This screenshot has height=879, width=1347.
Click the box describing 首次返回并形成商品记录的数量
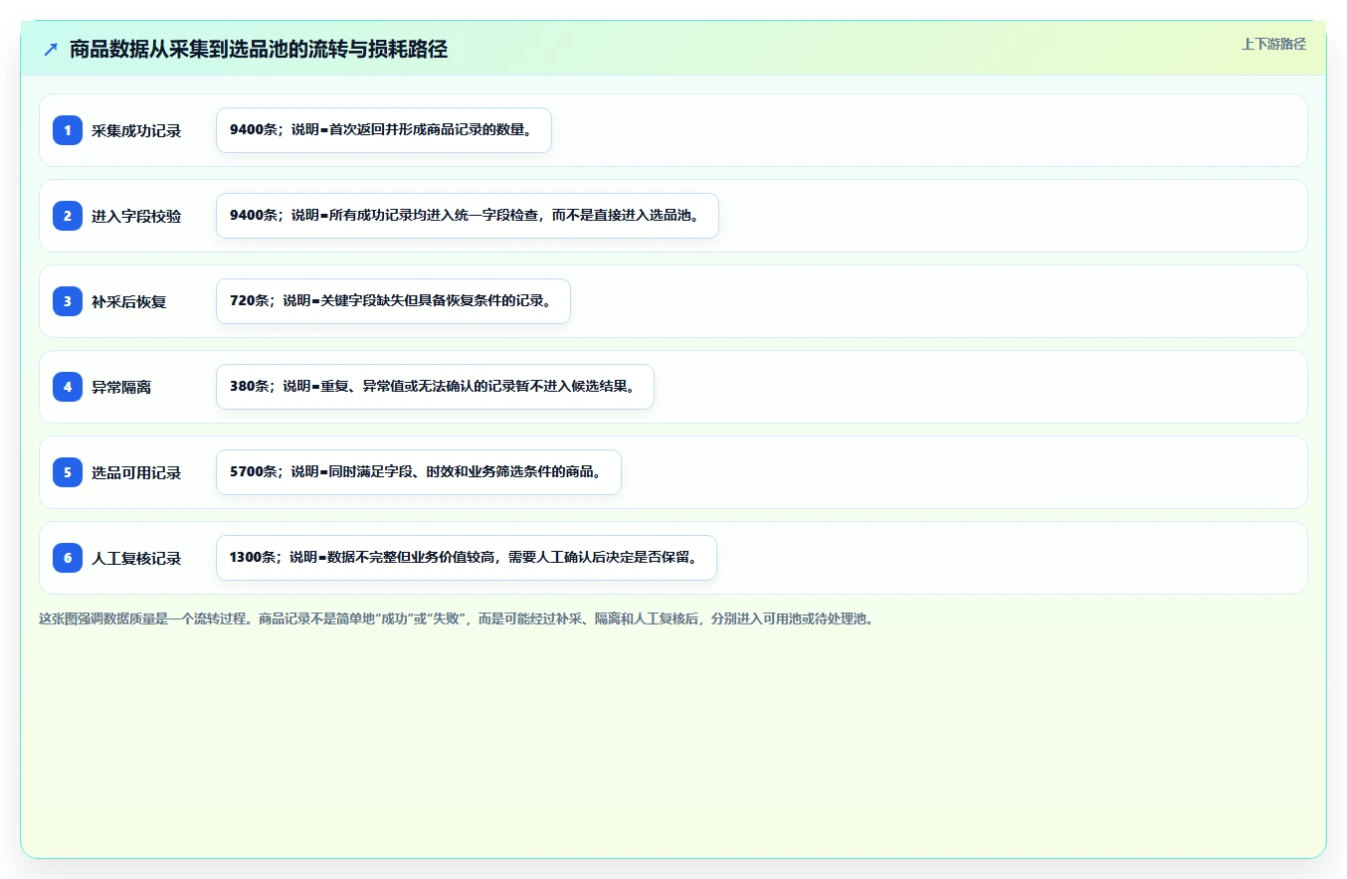click(384, 130)
